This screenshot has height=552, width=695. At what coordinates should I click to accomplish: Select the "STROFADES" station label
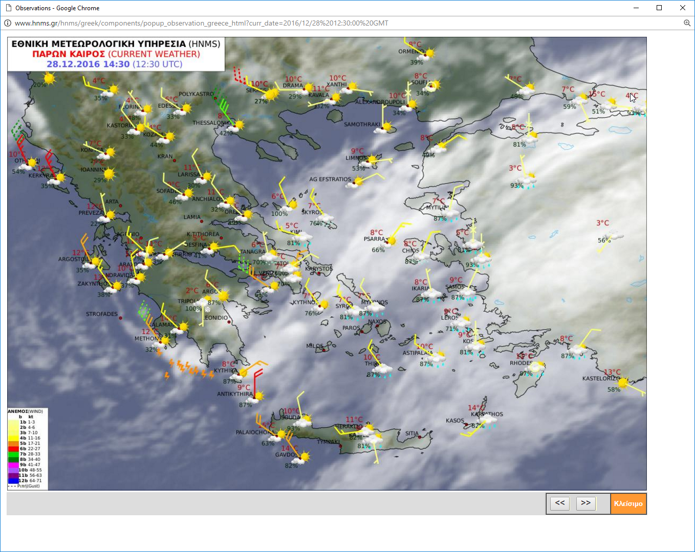102,314
